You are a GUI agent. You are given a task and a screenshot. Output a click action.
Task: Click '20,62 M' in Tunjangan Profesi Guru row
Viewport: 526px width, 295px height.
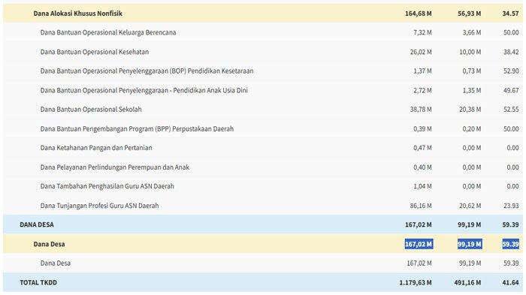(470, 206)
